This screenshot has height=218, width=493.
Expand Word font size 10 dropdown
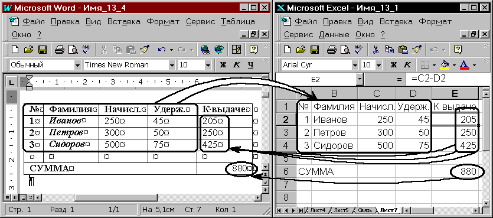coord(208,65)
